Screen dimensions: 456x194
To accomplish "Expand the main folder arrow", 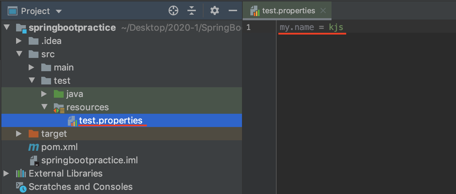I will [31, 67].
